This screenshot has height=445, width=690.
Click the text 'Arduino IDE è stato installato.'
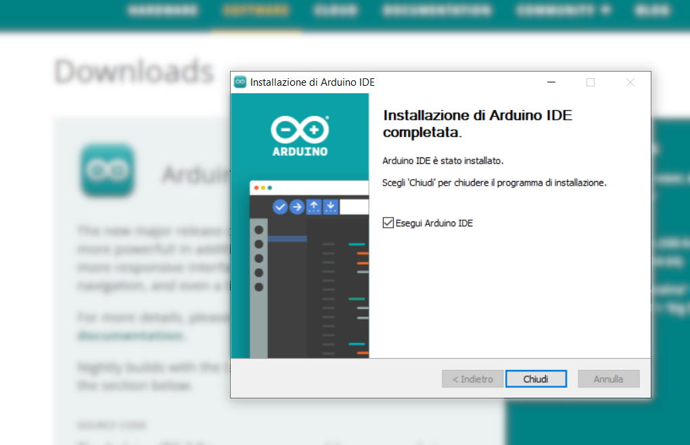pos(442,161)
